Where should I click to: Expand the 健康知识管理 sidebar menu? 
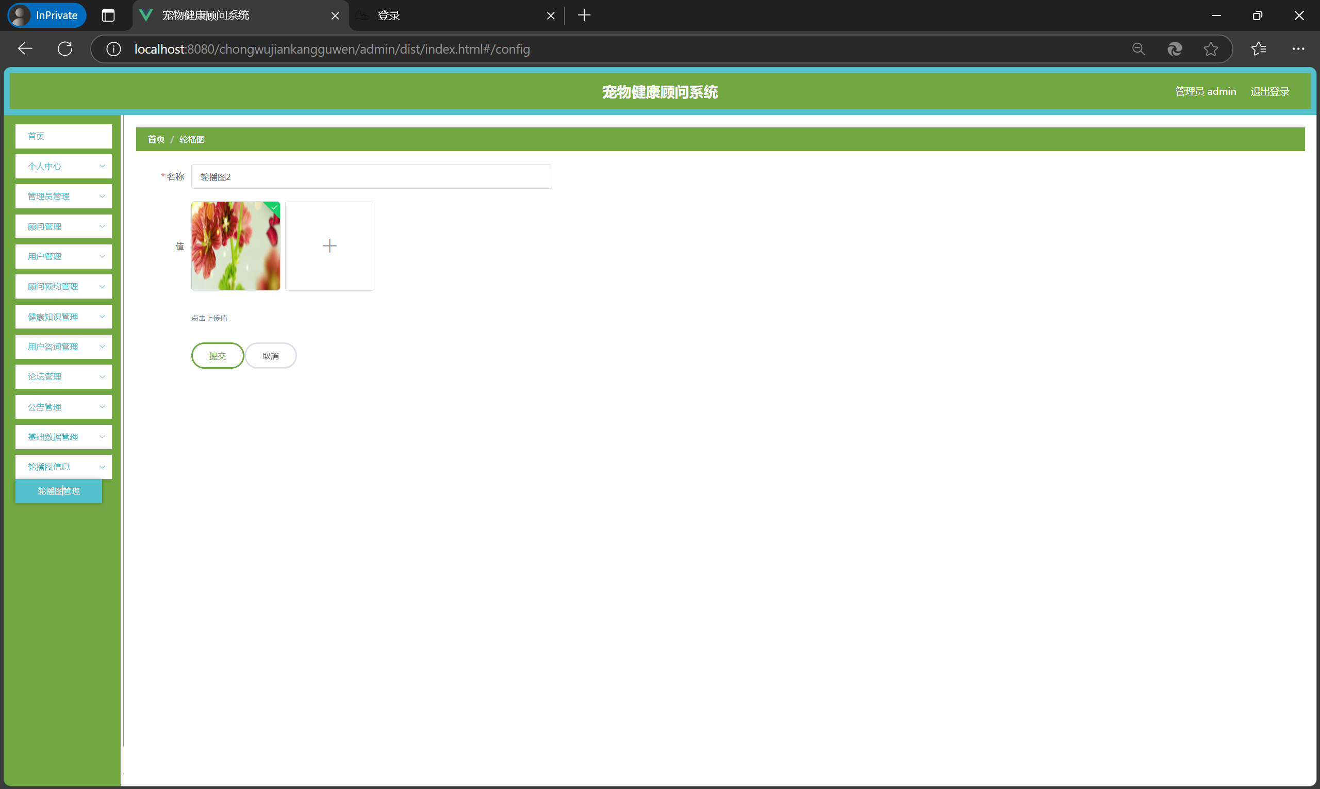pyautogui.click(x=63, y=317)
